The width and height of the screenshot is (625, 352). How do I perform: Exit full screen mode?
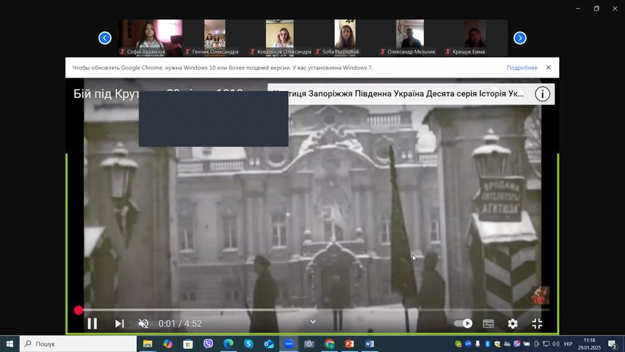point(537,324)
